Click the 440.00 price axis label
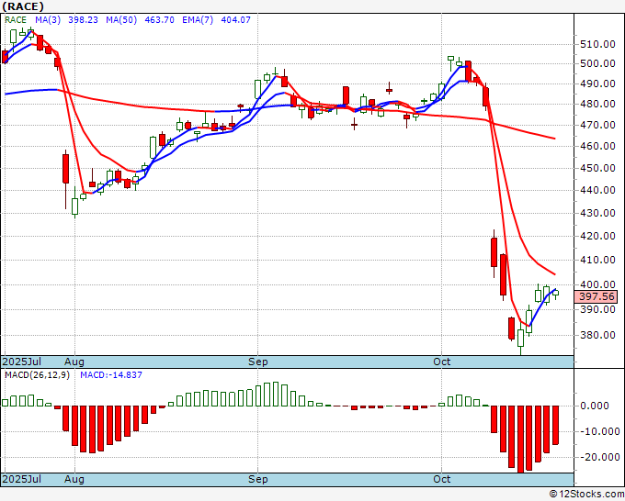Screen dimensions: 625x501 click(x=597, y=190)
